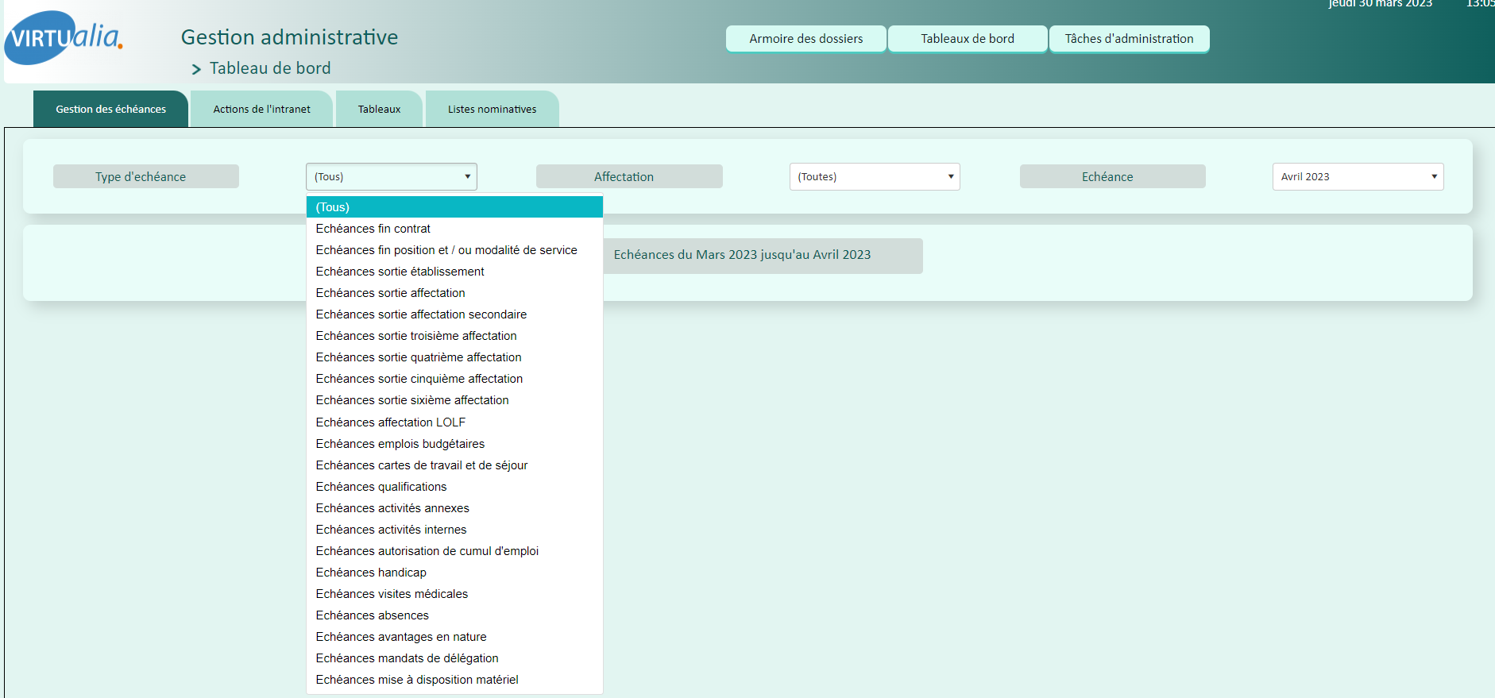Open Armoire des dossiers

tap(805, 39)
